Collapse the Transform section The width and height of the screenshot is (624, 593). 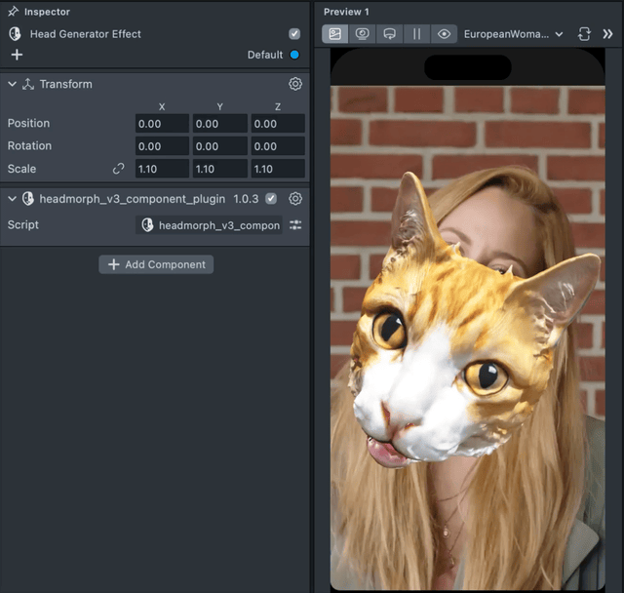click(x=13, y=85)
